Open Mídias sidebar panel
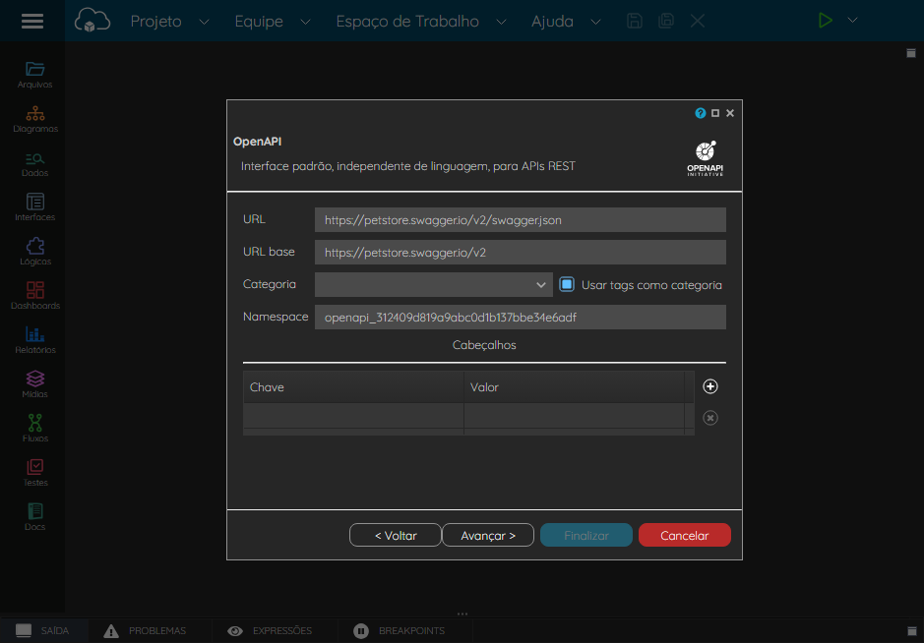The width and height of the screenshot is (924, 643). coord(34,384)
